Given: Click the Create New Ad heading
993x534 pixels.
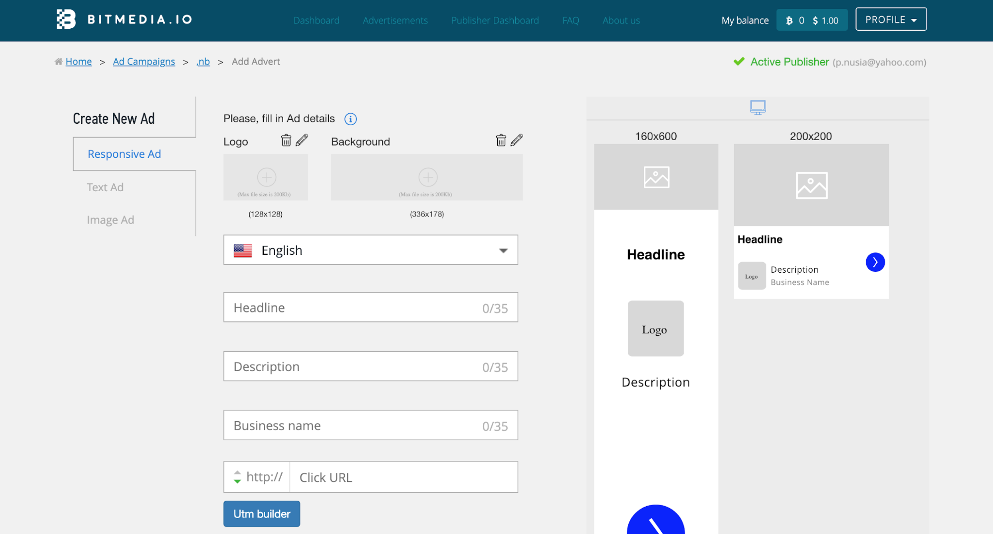Looking at the screenshot, I should (114, 119).
